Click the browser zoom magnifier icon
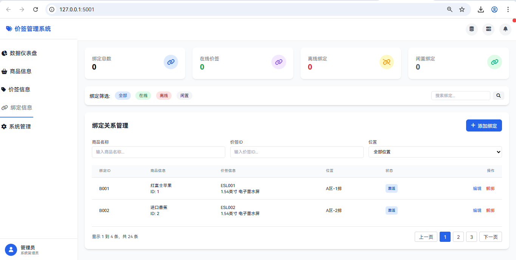Image resolution: width=516 pixels, height=260 pixels. [450, 9]
